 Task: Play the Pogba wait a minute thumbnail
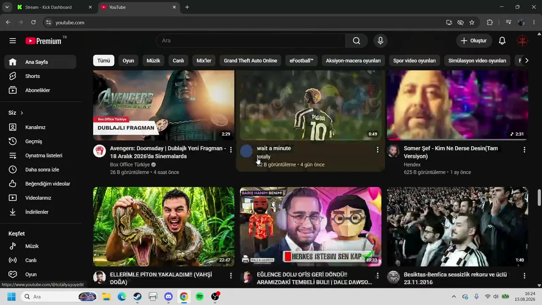tap(310, 105)
